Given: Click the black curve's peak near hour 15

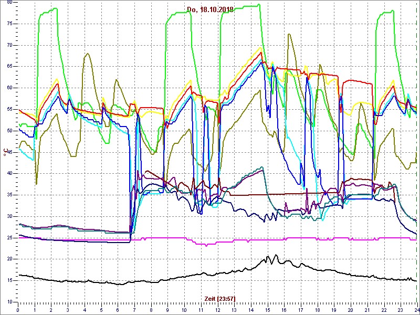Looking at the screenshot, I should pos(268,256).
